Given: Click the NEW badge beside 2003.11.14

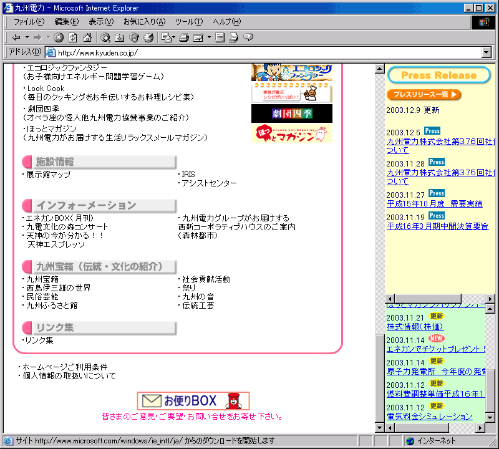Looking at the screenshot, I should click(436, 339).
